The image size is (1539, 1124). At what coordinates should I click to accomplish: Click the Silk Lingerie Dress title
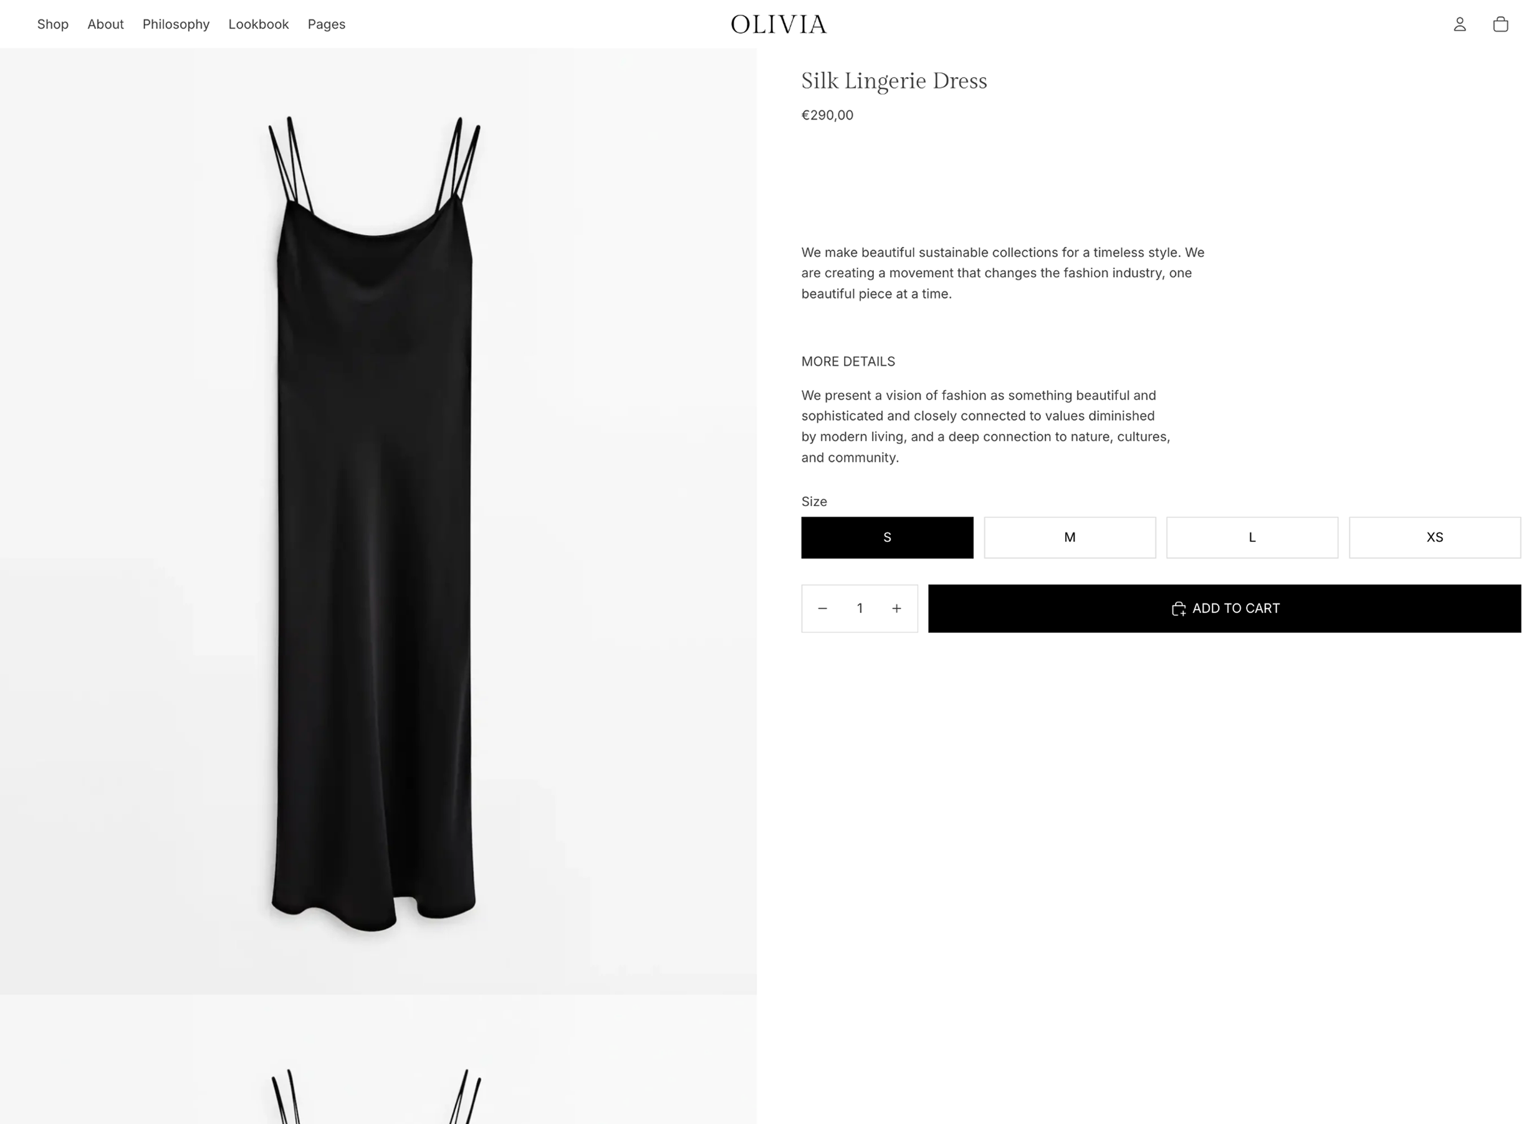click(x=894, y=81)
